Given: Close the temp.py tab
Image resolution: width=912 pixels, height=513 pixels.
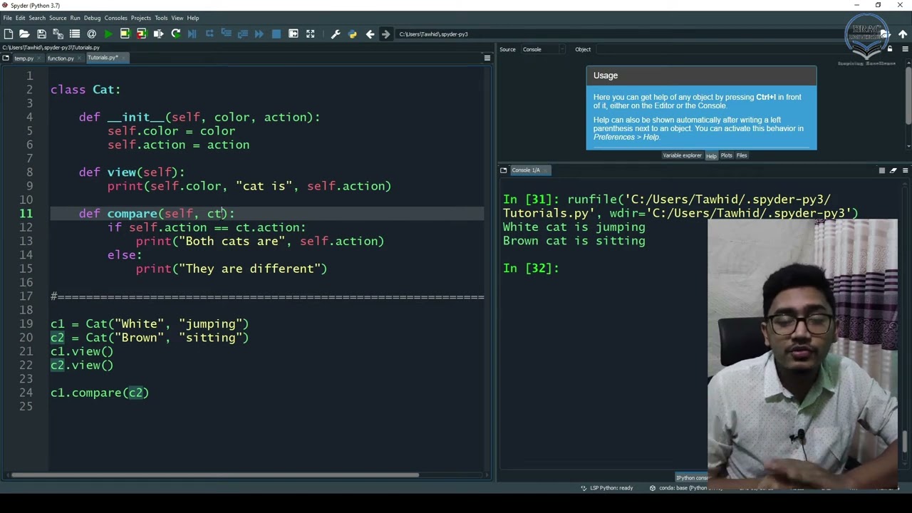Looking at the screenshot, I should [38, 58].
